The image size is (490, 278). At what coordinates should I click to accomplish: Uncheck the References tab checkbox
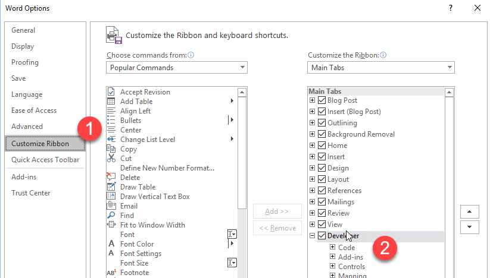(322, 190)
